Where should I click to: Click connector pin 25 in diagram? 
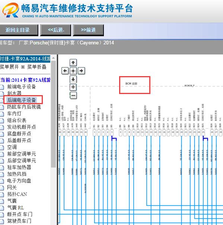pos(203,132)
